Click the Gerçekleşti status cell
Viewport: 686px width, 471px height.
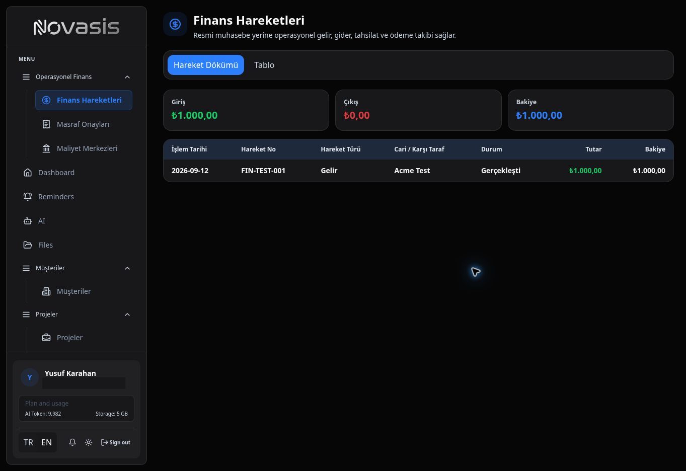(501, 171)
